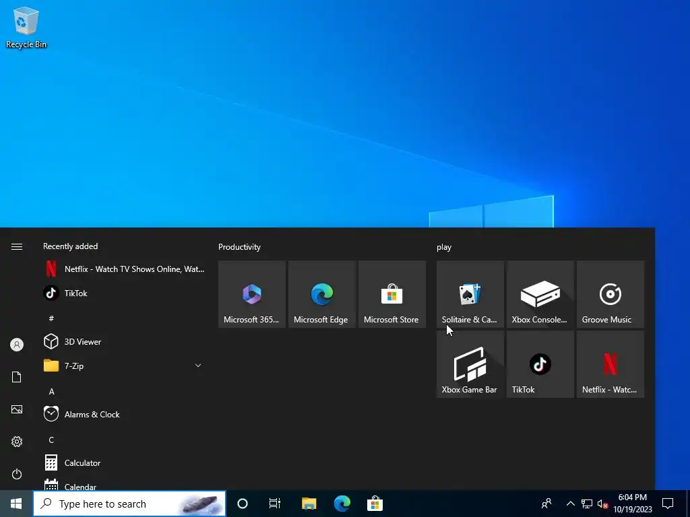
Task: Open the clock showing 6:04 PM
Action: (633, 504)
